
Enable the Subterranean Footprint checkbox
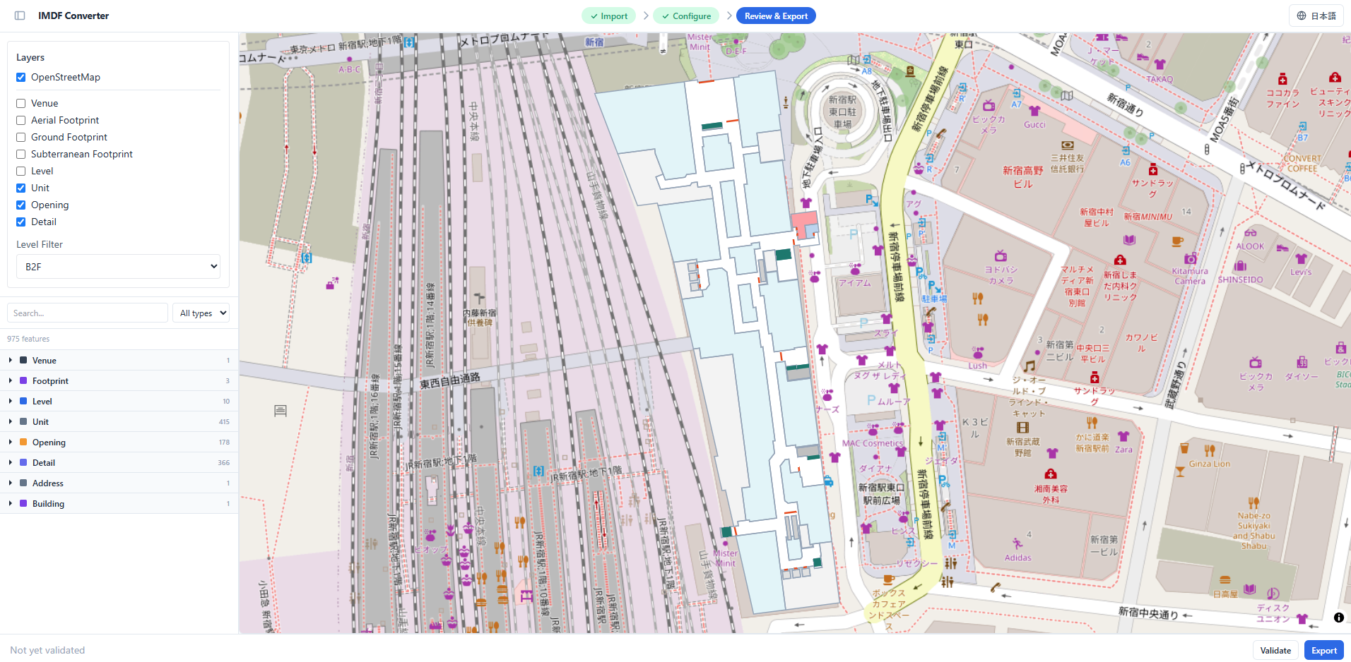tap(21, 155)
